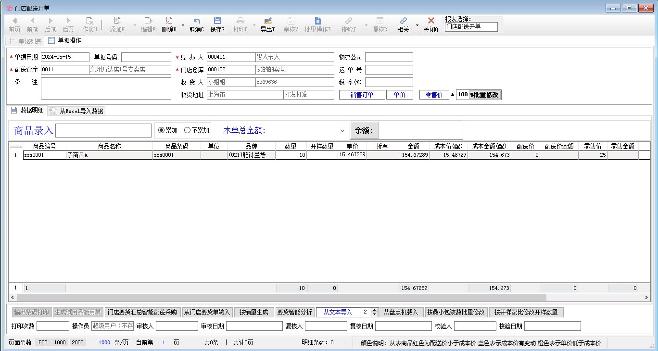
Task: Open dropdown arrow next to 删除
Action: (x=183, y=25)
